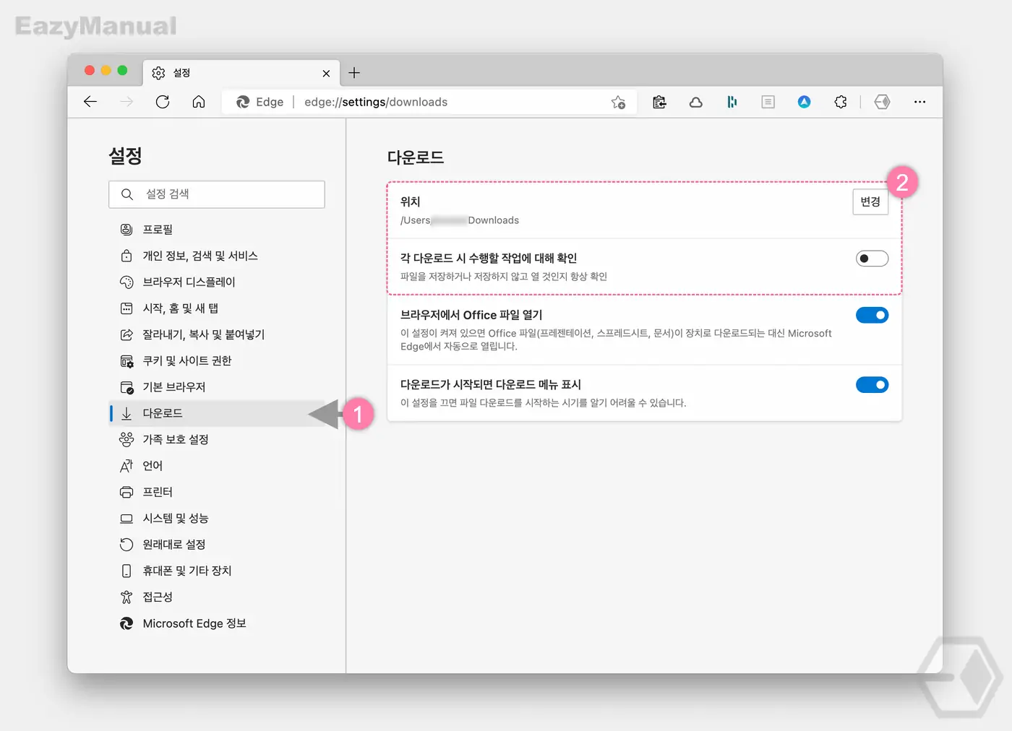
Task: Select 쿠키 및 사이트 권한
Action: (x=217, y=360)
